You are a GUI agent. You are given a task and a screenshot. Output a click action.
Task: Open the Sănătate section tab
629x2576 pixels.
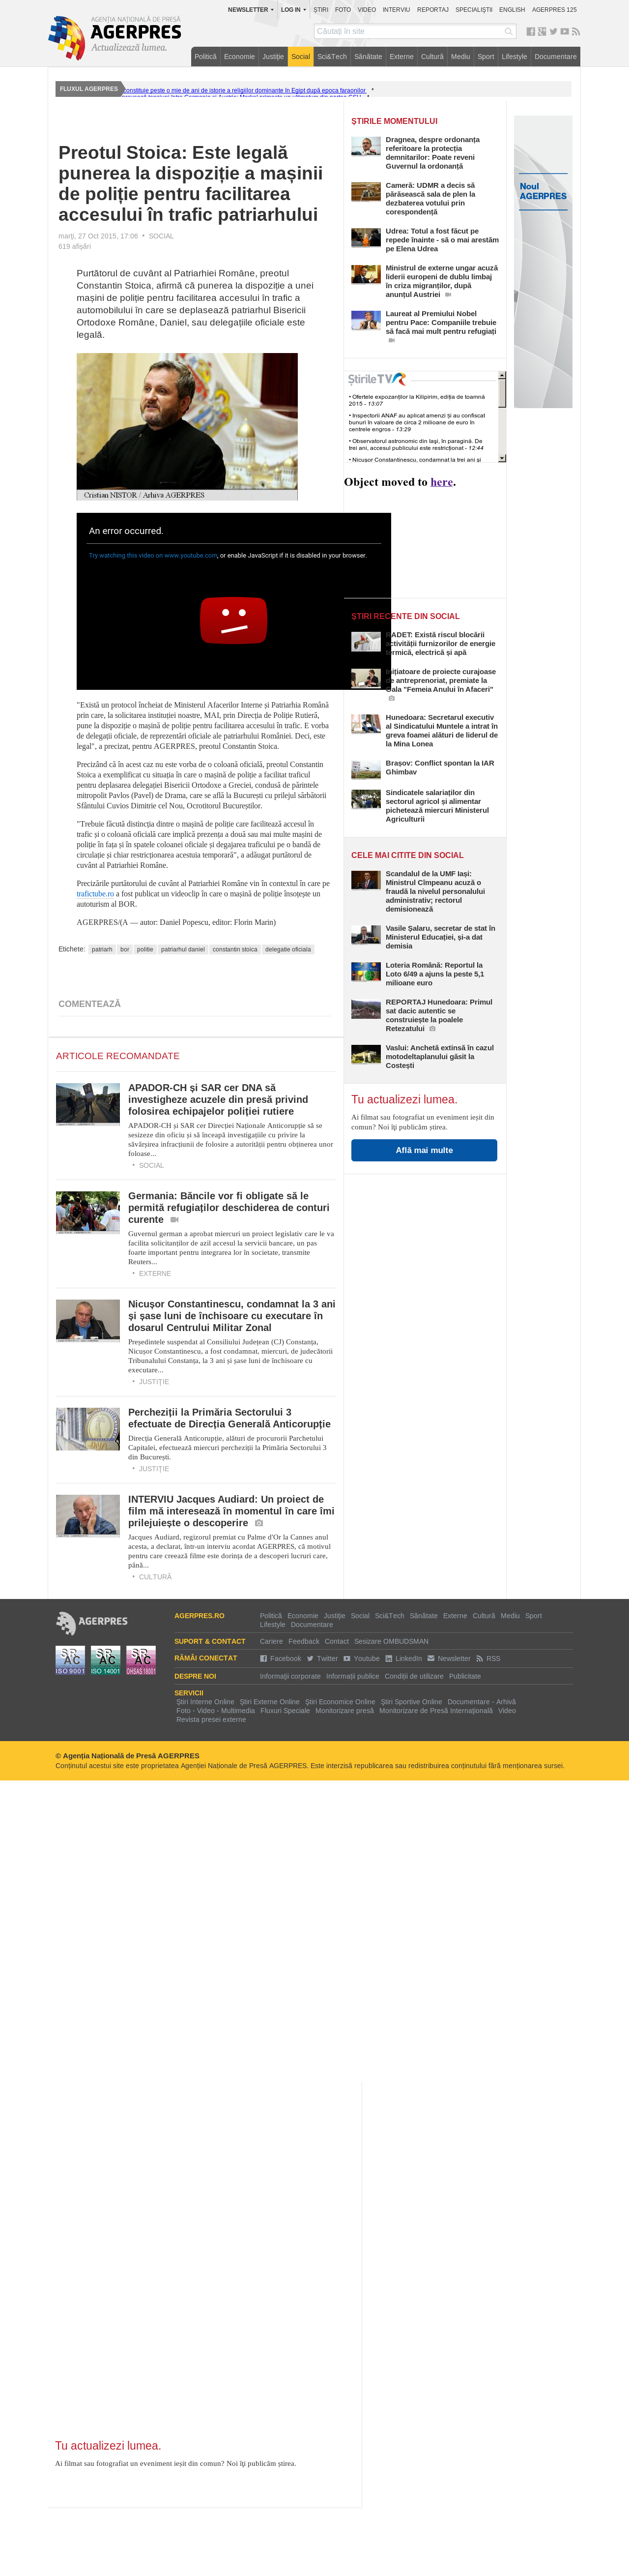[x=368, y=57]
